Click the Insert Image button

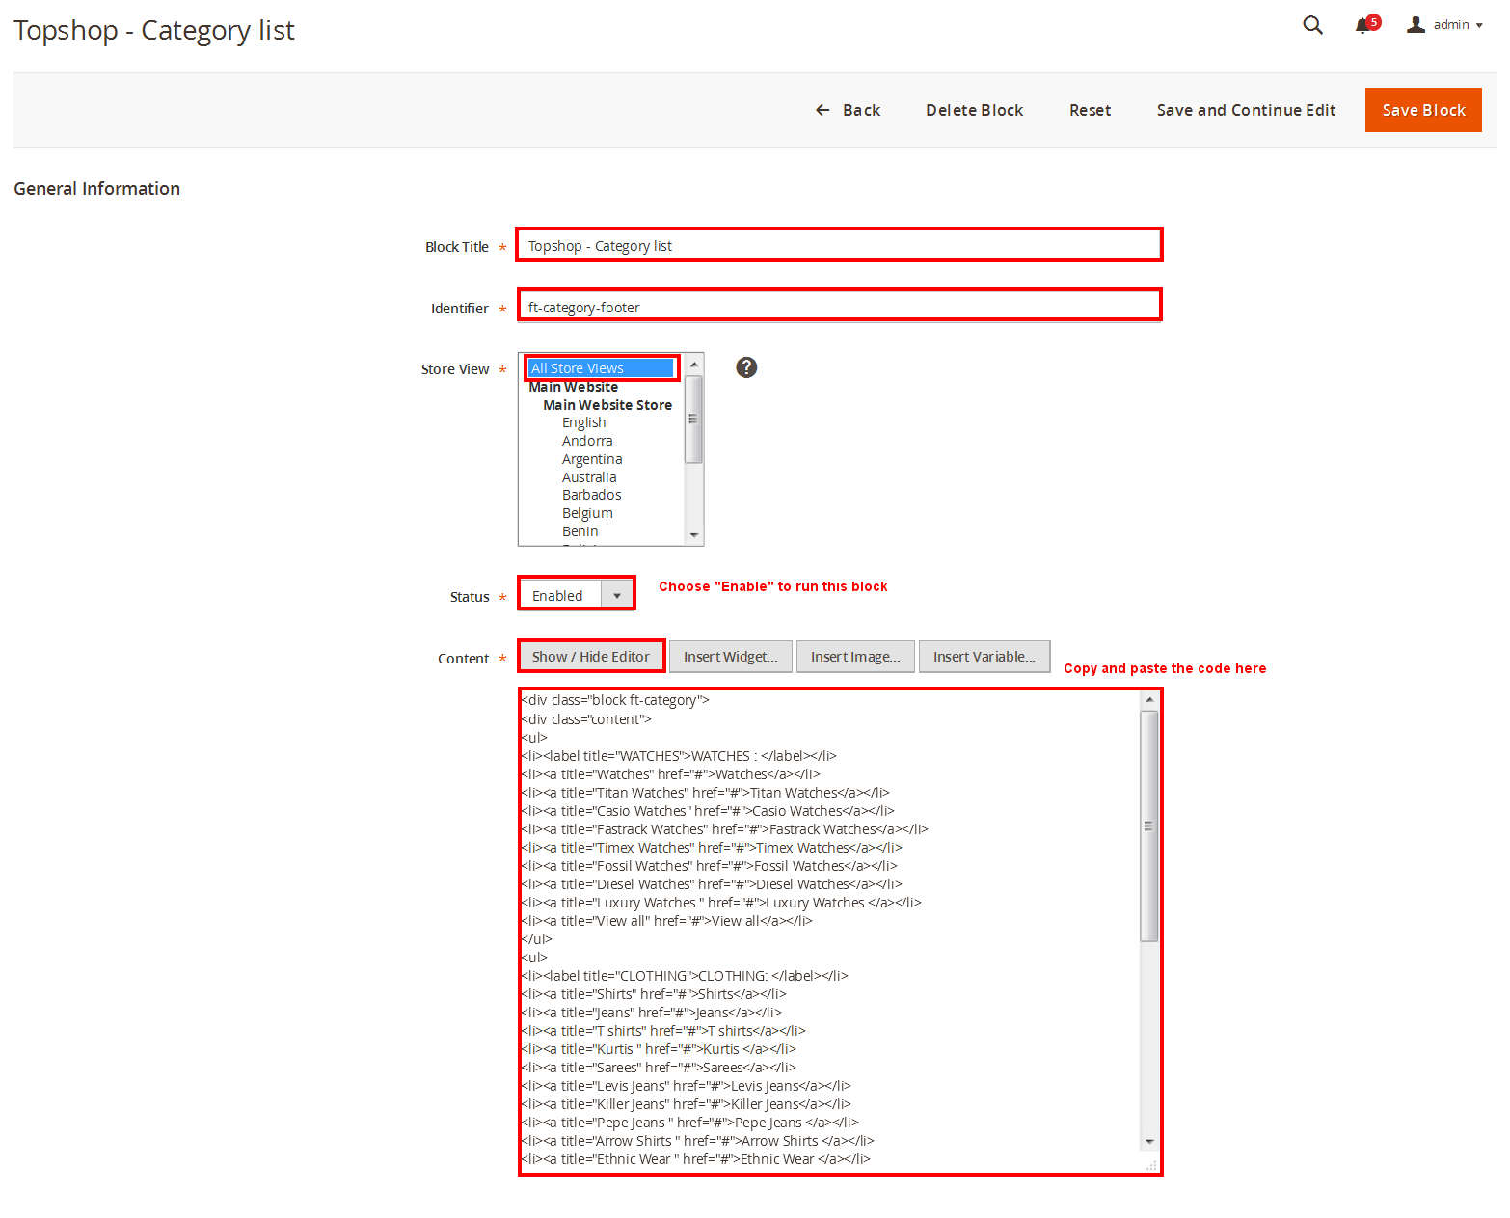pyautogui.click(x=854, y=657)
